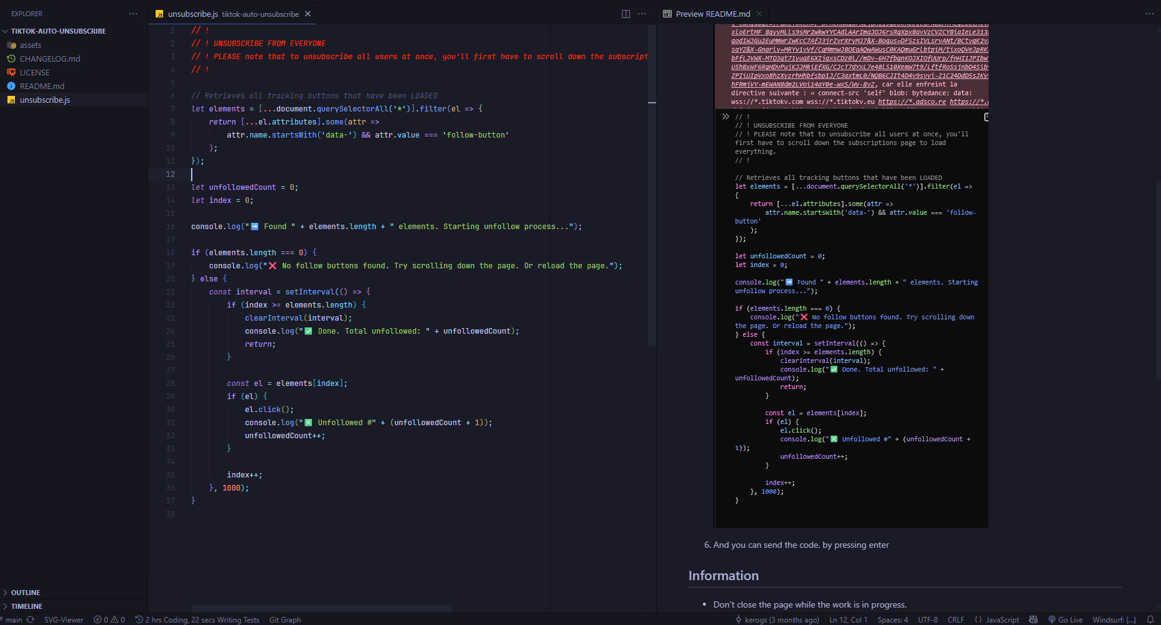The height and width of the screenshot is (625, 1161).
Task: Collapse the TIKTOK-AUTO-UNSUBSCRIBE folder root
Action: click(58, 31)
